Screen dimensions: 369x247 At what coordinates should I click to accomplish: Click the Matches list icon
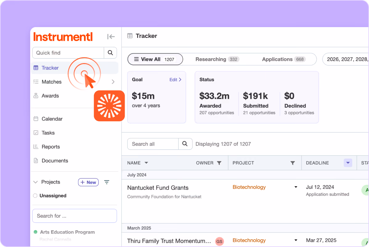(x=36, y=82)
